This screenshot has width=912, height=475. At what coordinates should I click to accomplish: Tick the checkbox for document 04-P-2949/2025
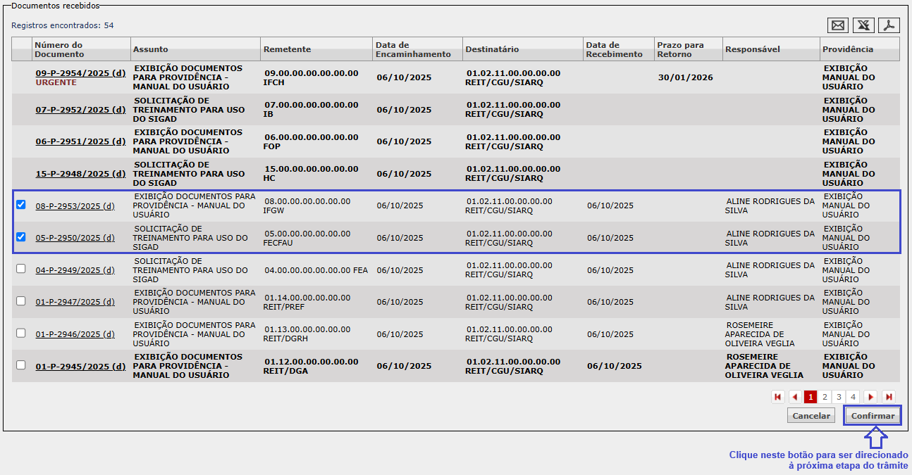pyautogui.click(x=21, y=269)
